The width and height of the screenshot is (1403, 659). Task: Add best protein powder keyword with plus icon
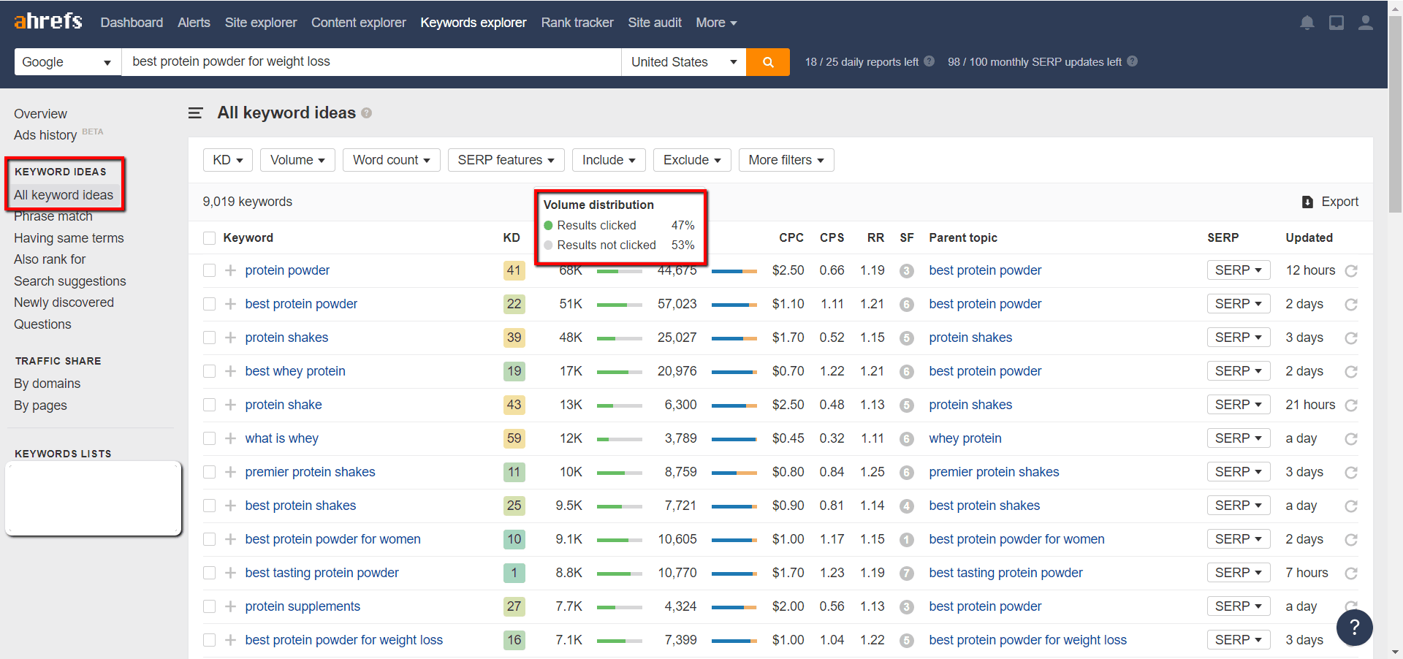point(230,304)
